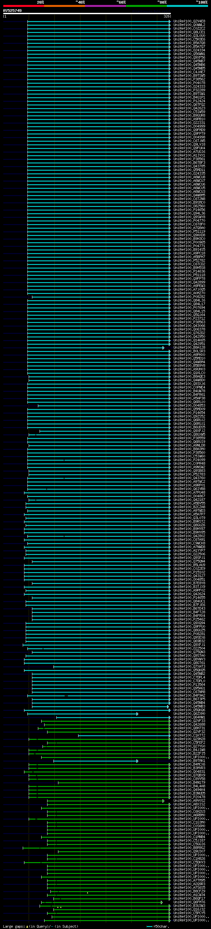Viewport: 211px width, 929px height.
Task: Click the white query sequence ruler bar
Action: (87, 14)
